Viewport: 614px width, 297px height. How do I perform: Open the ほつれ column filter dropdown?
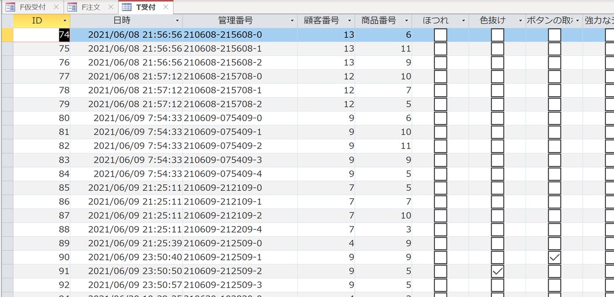point(463,21)
